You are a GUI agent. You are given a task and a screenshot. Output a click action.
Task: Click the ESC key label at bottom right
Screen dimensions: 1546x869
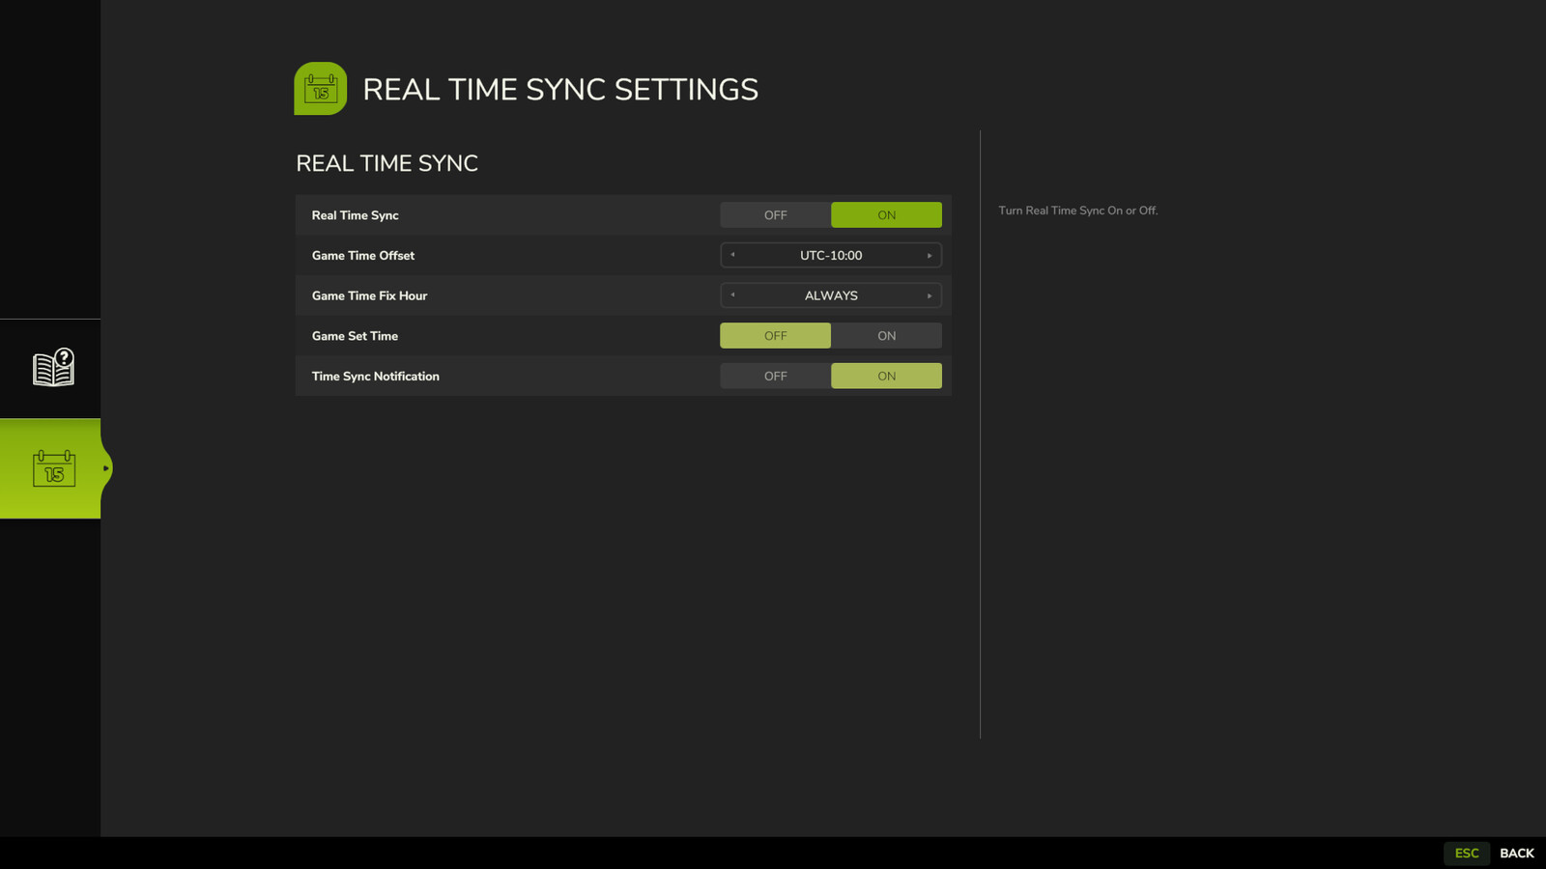[x=1467, y=854]
